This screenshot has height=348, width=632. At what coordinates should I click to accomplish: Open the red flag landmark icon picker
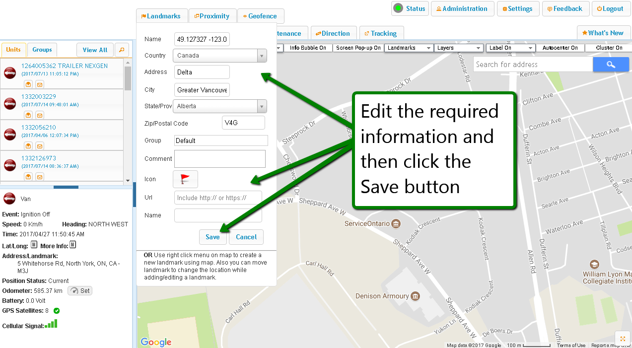click(x=185, y=179)
